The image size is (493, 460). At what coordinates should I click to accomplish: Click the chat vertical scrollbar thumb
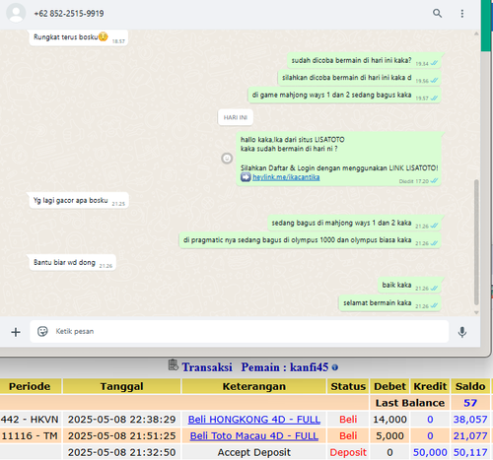pyautogui.click(x=476, y=242)
